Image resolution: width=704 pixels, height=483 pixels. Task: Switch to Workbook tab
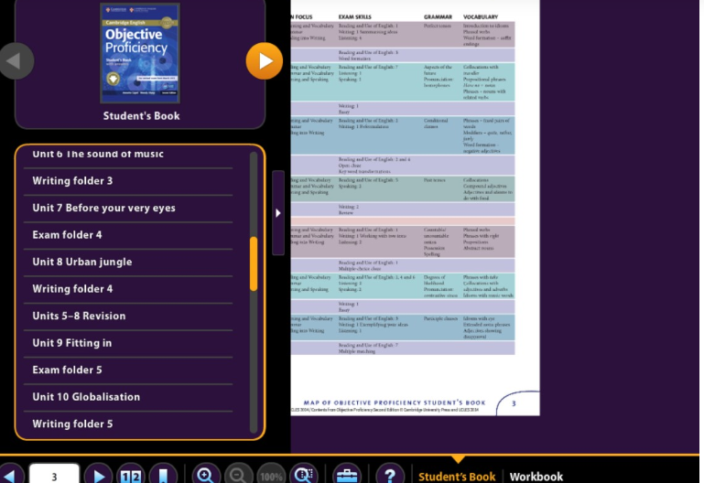point(536,477)
